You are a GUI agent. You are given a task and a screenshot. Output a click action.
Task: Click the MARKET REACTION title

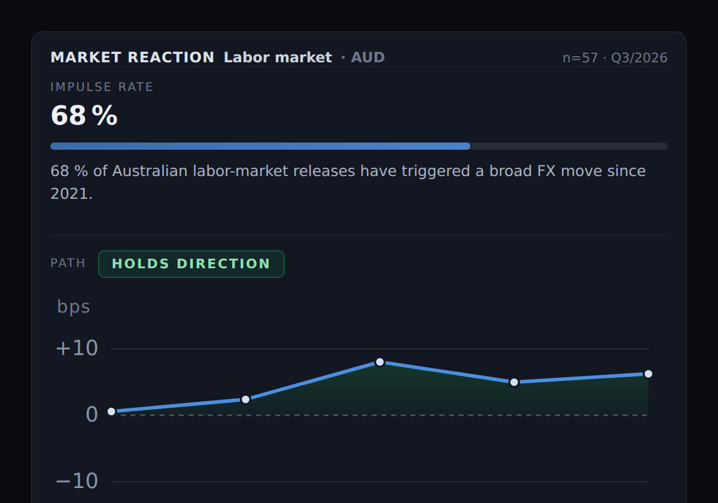click(x=132, y=57)
